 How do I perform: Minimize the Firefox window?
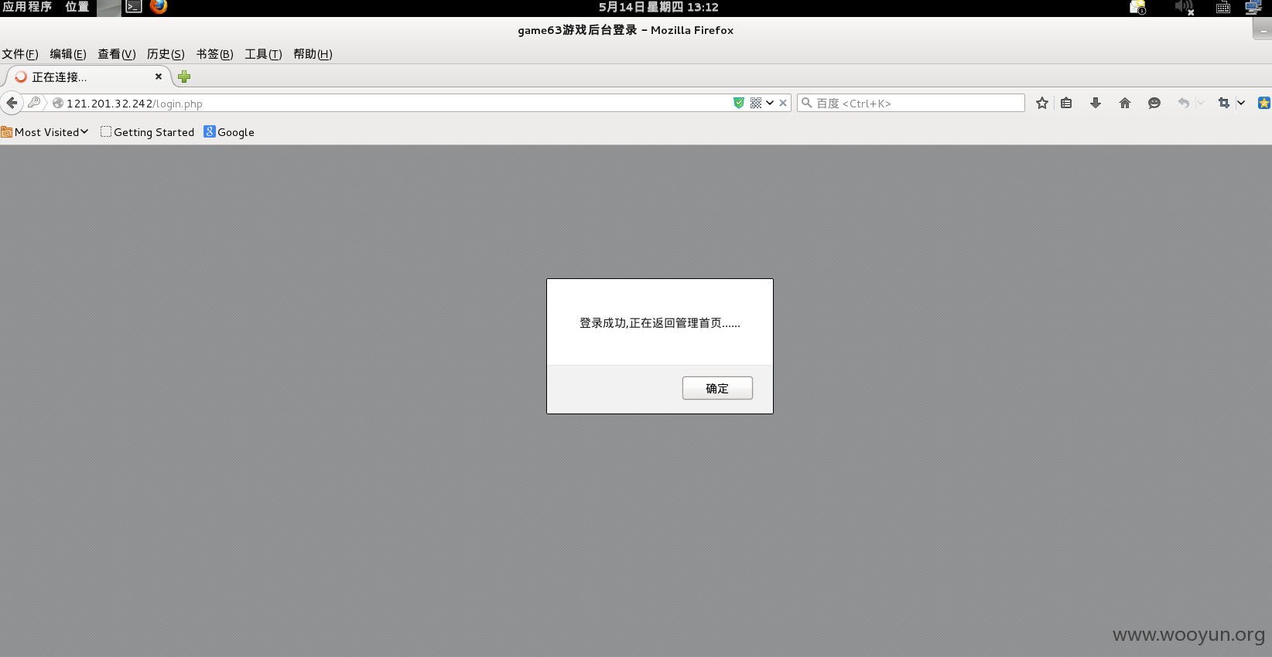click(x=1263, y=31)
